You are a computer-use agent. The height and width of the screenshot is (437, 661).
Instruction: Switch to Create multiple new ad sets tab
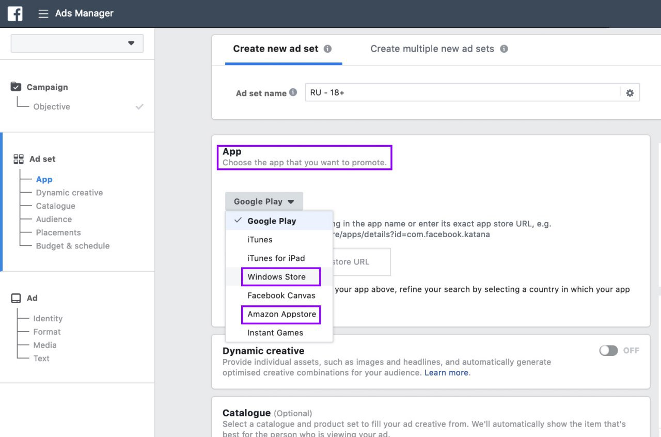click(x=439, y=49)
